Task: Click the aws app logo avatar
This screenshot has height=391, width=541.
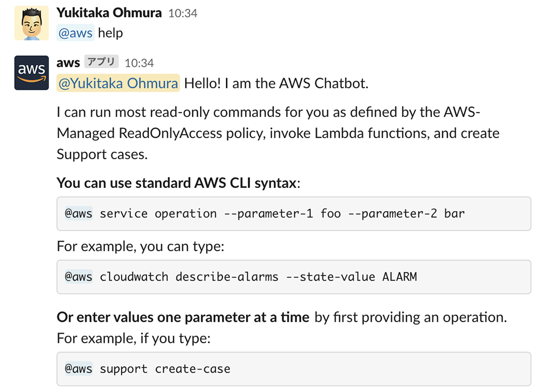Action: pos(31,73)
